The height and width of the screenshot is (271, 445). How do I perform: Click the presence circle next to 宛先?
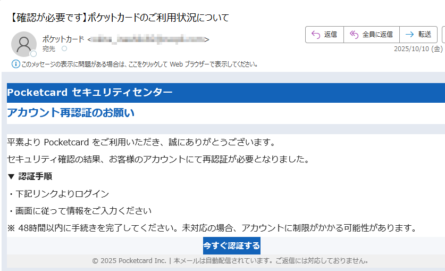pyautogui.click(x=64, y=48)
